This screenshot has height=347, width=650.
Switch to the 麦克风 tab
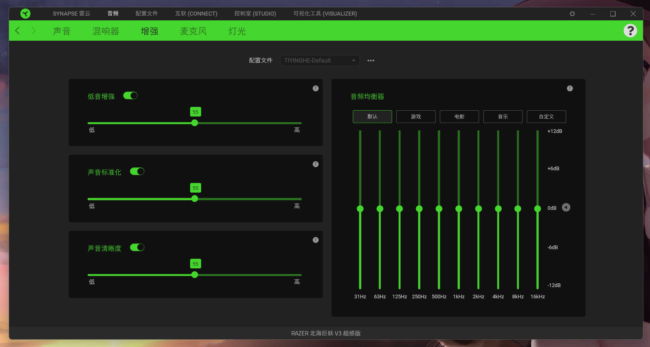click(193, 31)
